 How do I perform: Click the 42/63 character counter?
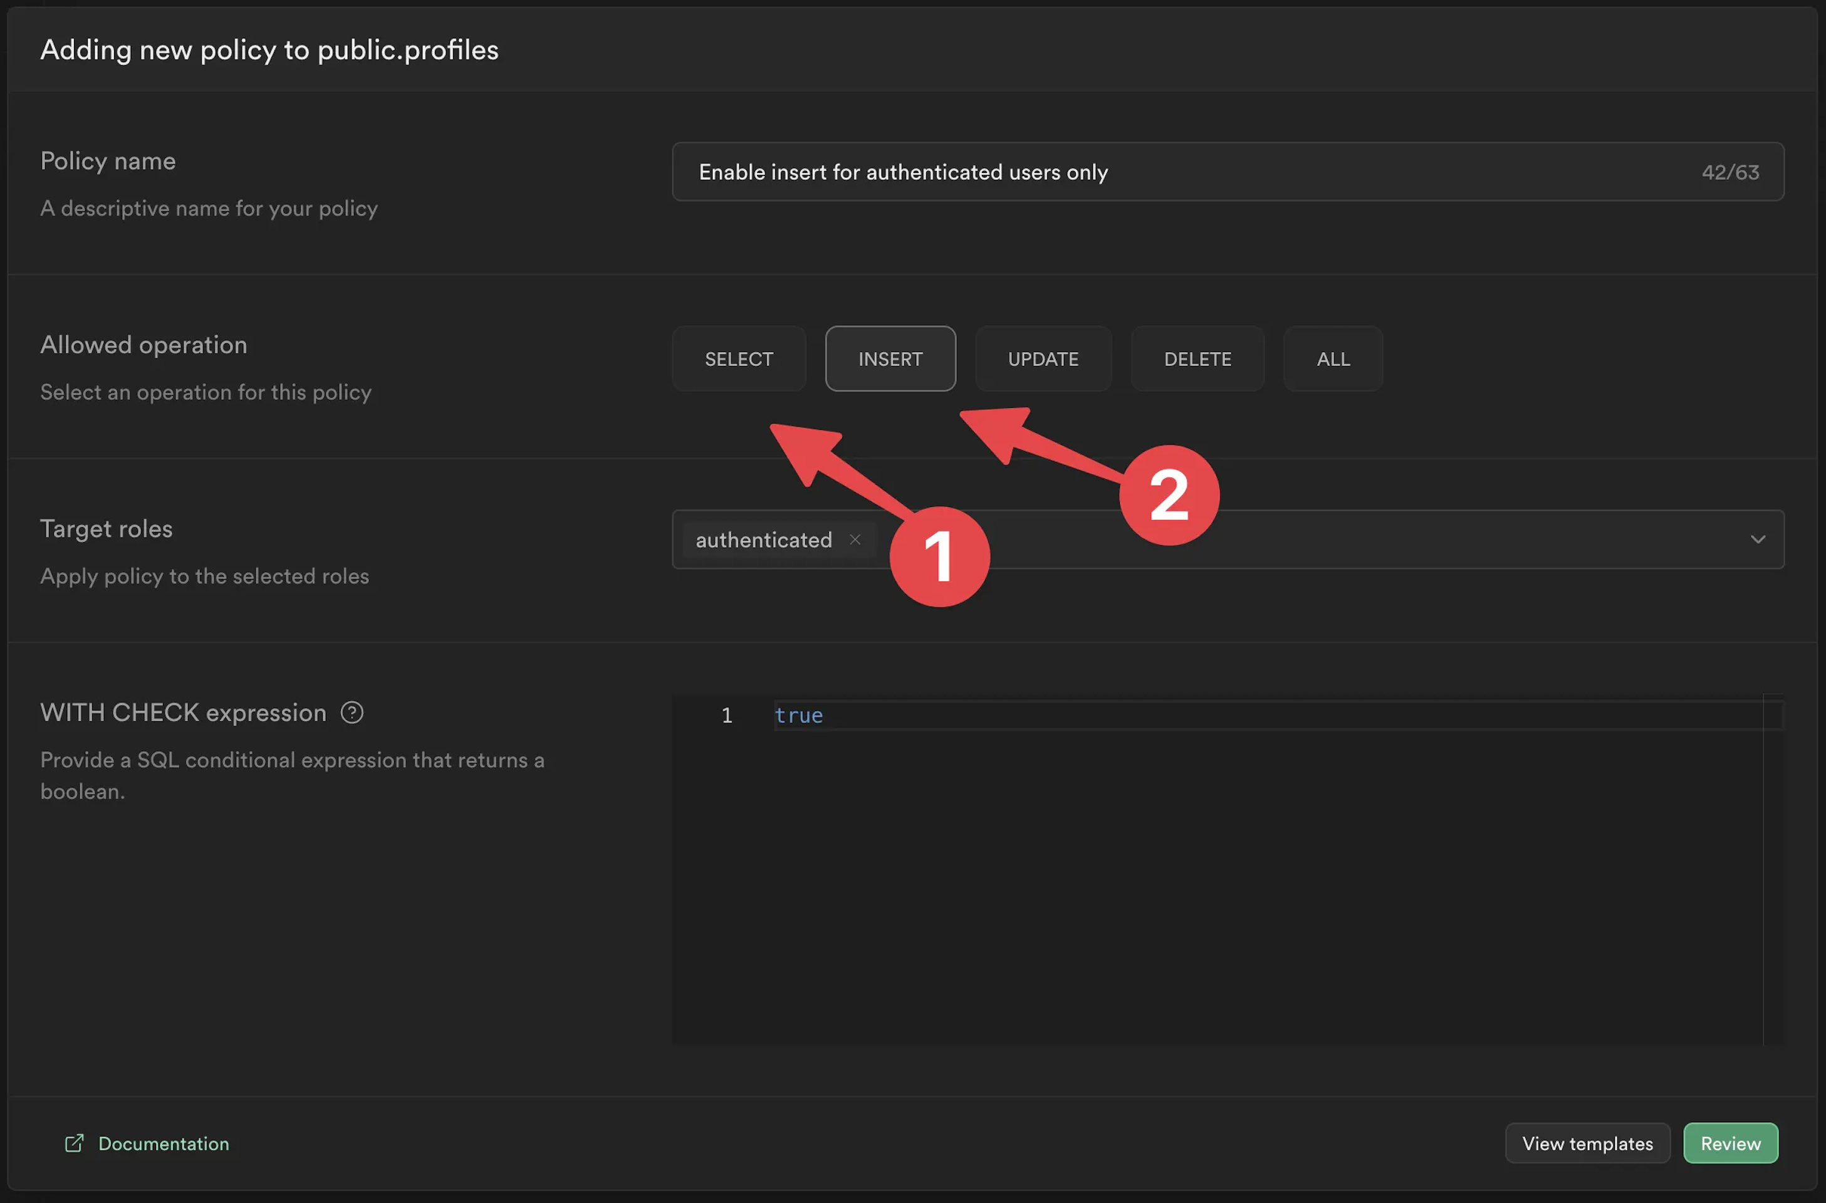1730,173
